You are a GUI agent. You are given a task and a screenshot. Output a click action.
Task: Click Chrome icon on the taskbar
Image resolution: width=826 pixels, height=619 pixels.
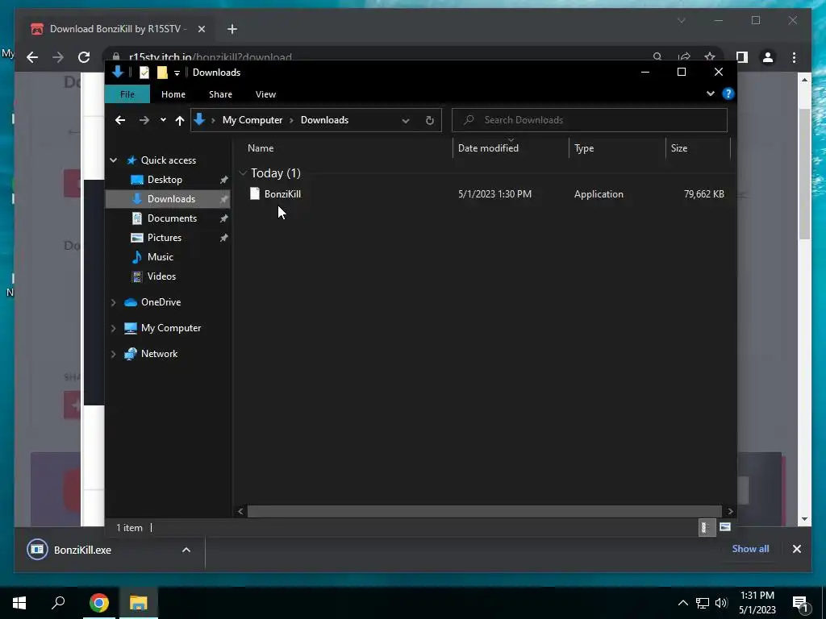99,603
